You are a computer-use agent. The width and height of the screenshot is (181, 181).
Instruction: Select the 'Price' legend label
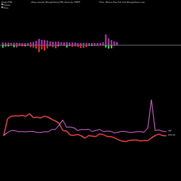(x=6, y=8)
